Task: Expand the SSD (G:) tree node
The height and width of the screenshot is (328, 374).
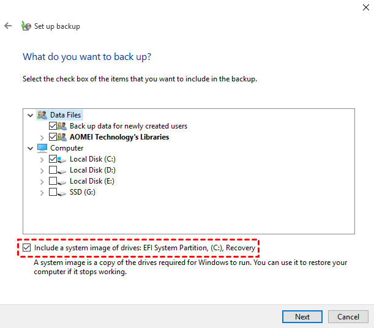Action: [x=42, y=192]
